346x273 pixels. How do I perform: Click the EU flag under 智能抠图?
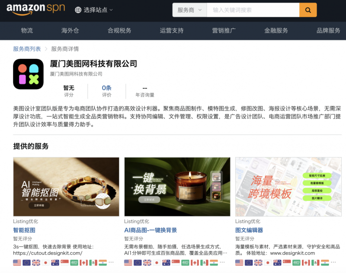coord(26,263)
